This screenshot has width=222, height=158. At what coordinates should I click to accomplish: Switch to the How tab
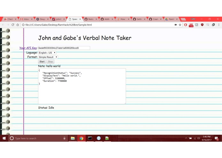tap(123, 19)
